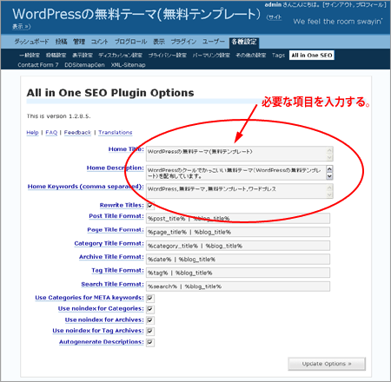
Task: Open the 管理 menu
Action: (x=79, y=42)
